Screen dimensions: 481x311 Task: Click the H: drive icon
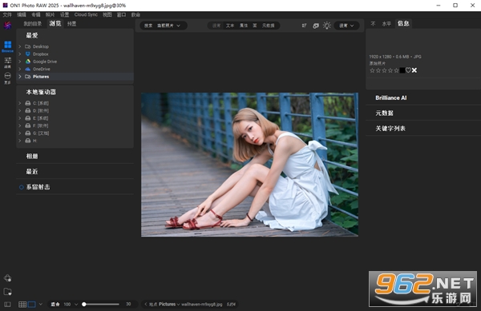point(28,141)
